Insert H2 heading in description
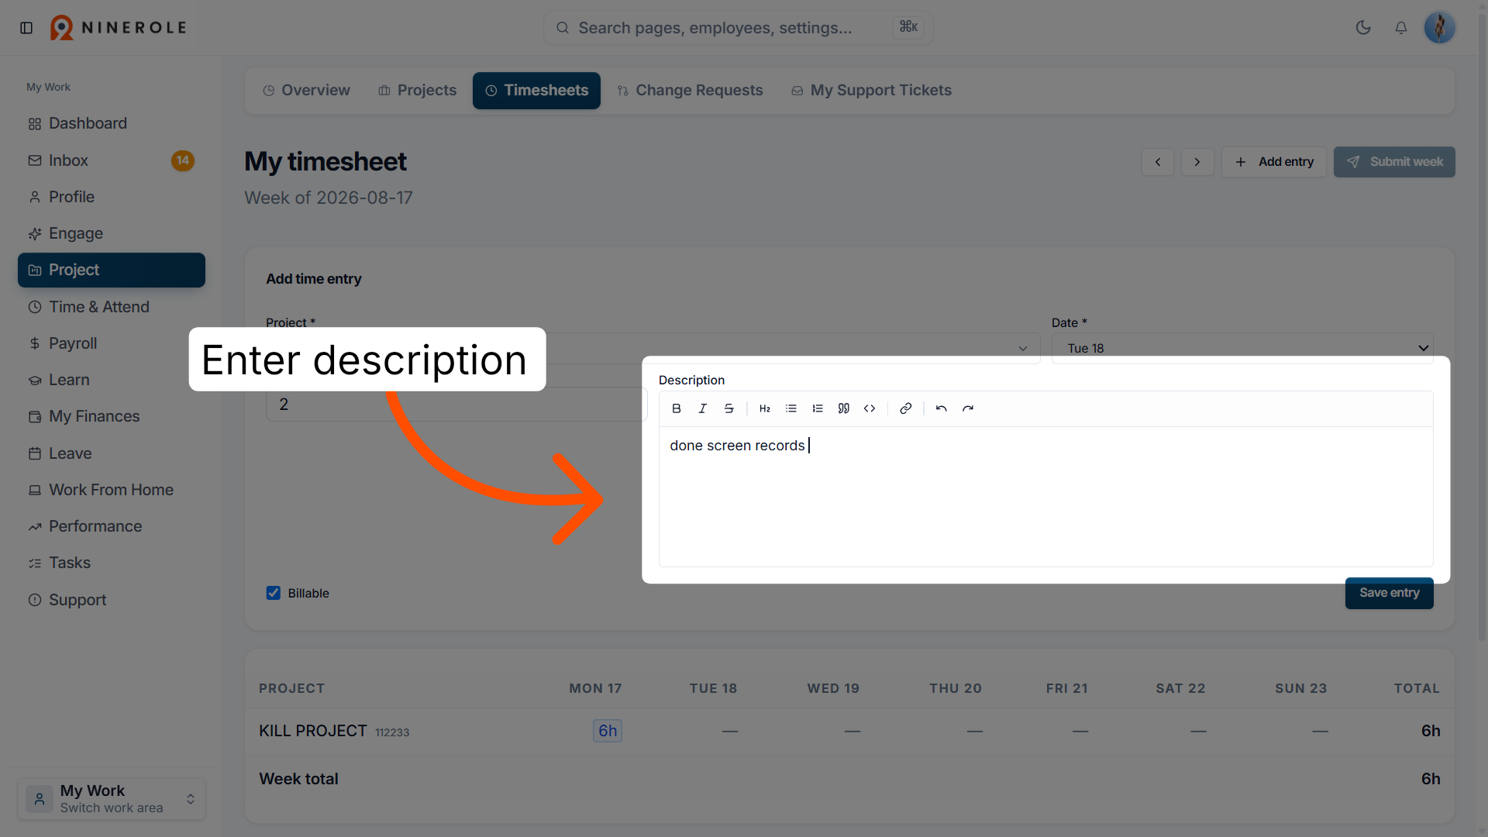The image size is (1488, 837). point(765,408)
